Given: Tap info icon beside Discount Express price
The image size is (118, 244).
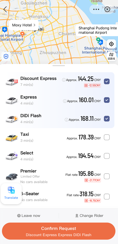Looking at the screenshot, I should 64,80.
